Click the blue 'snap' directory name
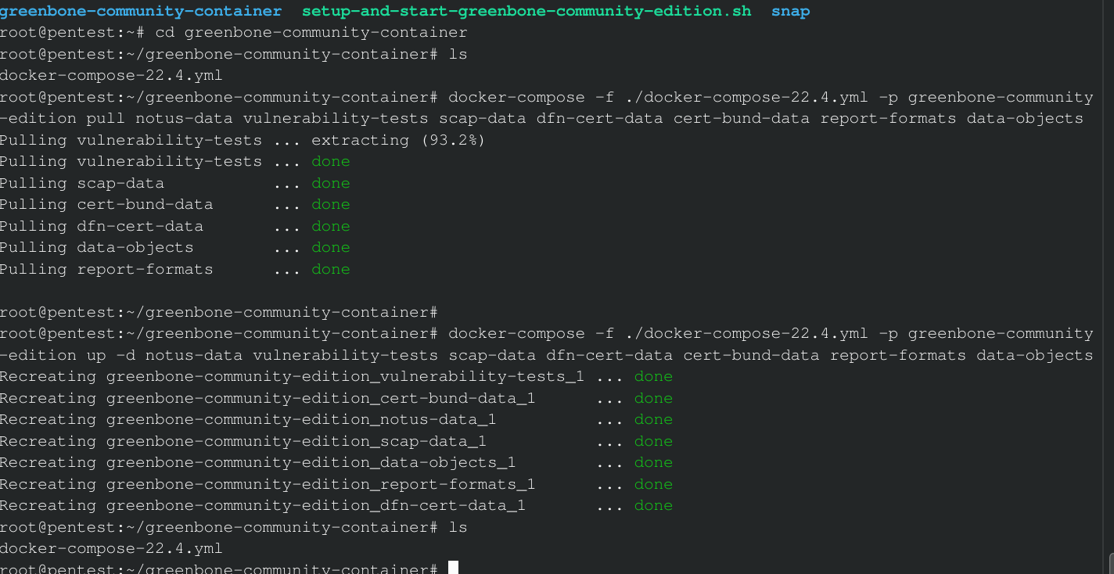Viewport: 1114px width, 574px height. 790,11
